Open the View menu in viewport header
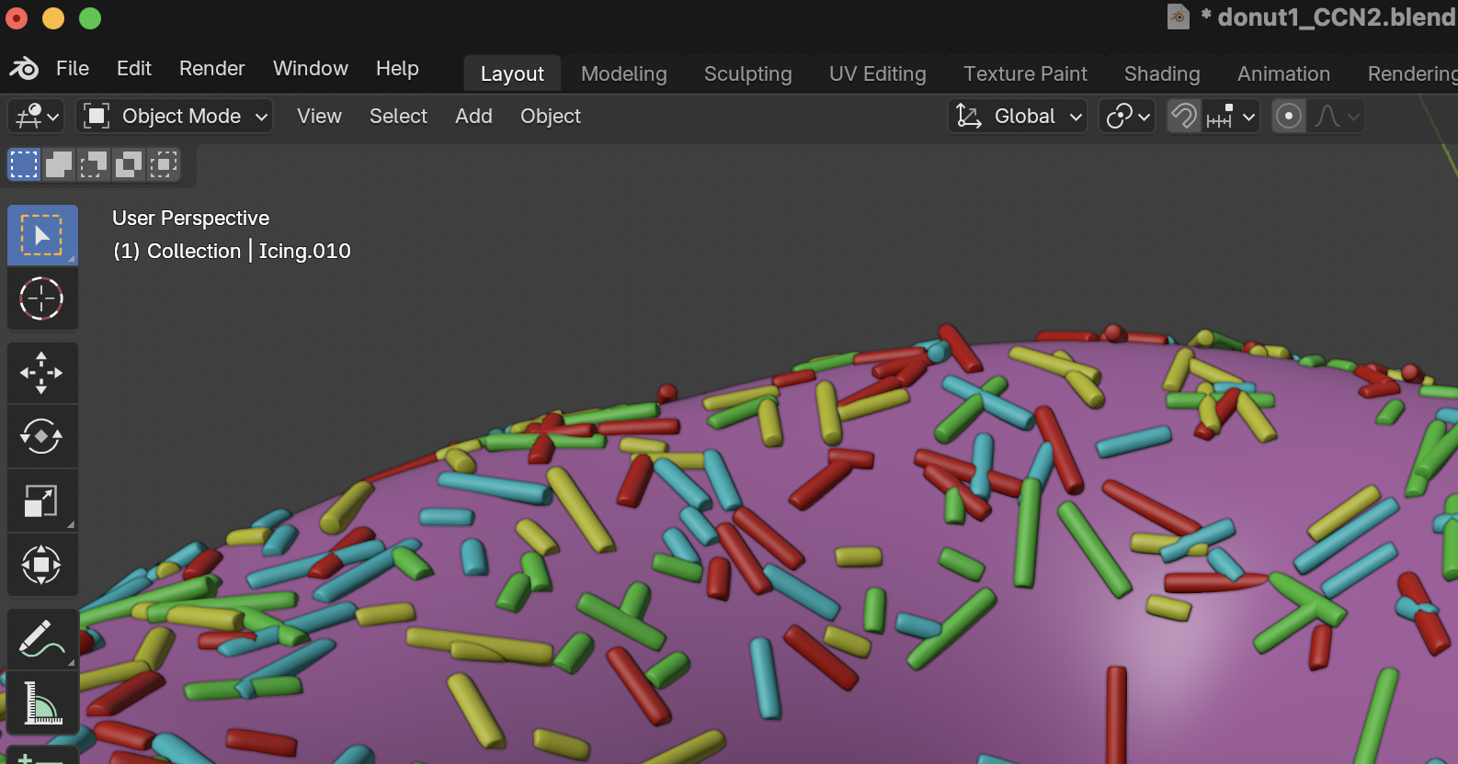Screen dimensions: 1458x764 pyautogui.click(x=319, y=117)
